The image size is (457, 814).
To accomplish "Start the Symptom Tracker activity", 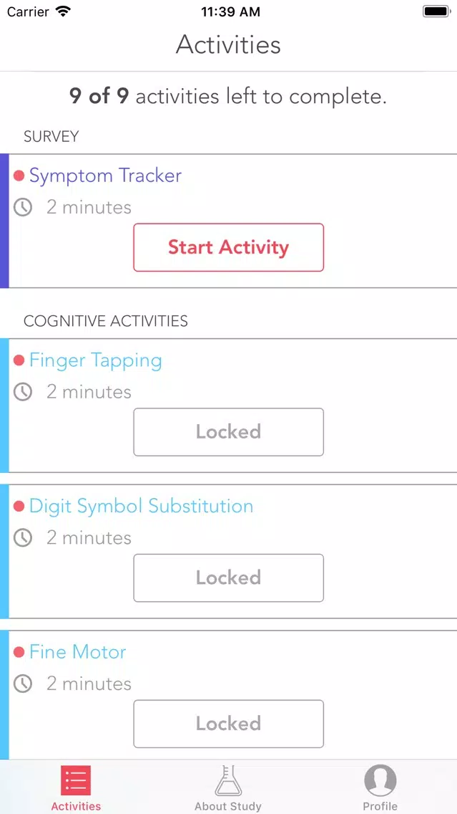I will tap(229, 248).
